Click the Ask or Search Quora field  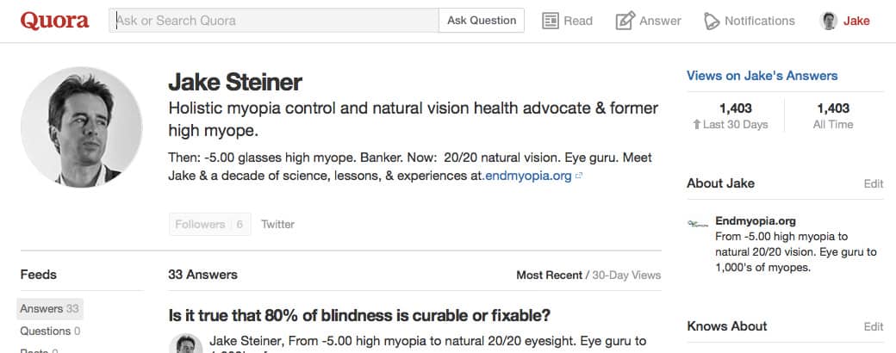tap(274, 20)
